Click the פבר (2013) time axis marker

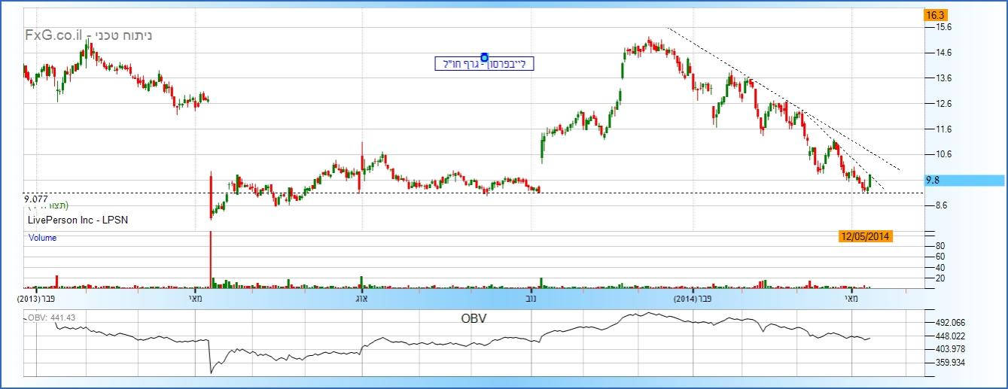tap(35, 299)
